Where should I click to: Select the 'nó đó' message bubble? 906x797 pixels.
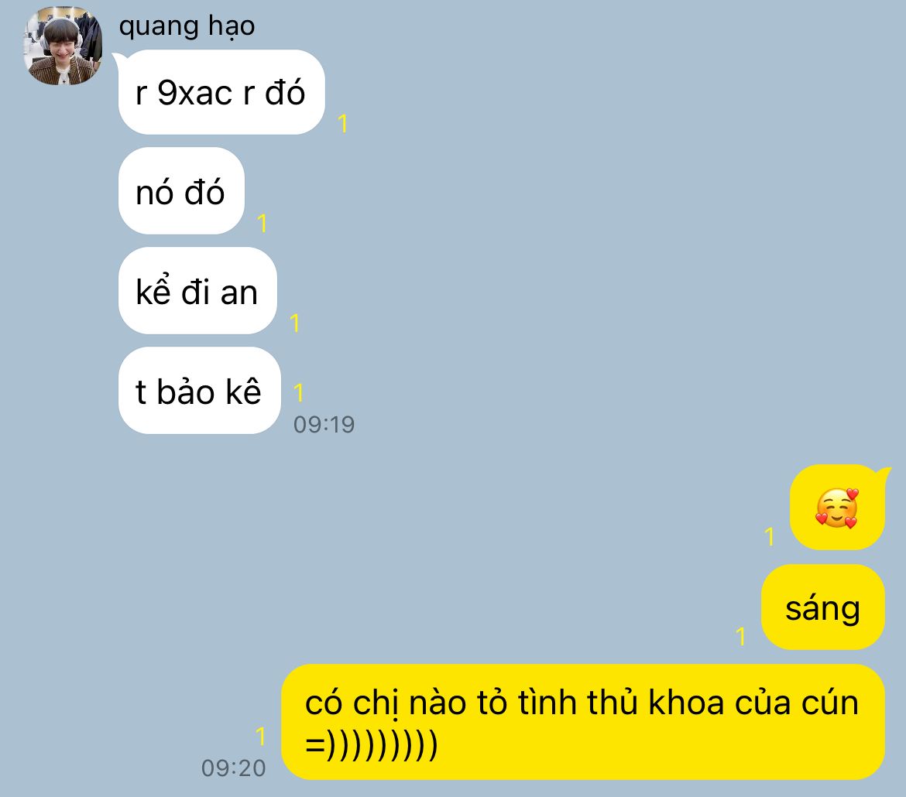coord(181,191)
